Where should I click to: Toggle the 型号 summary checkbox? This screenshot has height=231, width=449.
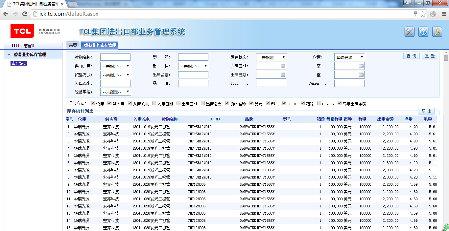[268, 103]
